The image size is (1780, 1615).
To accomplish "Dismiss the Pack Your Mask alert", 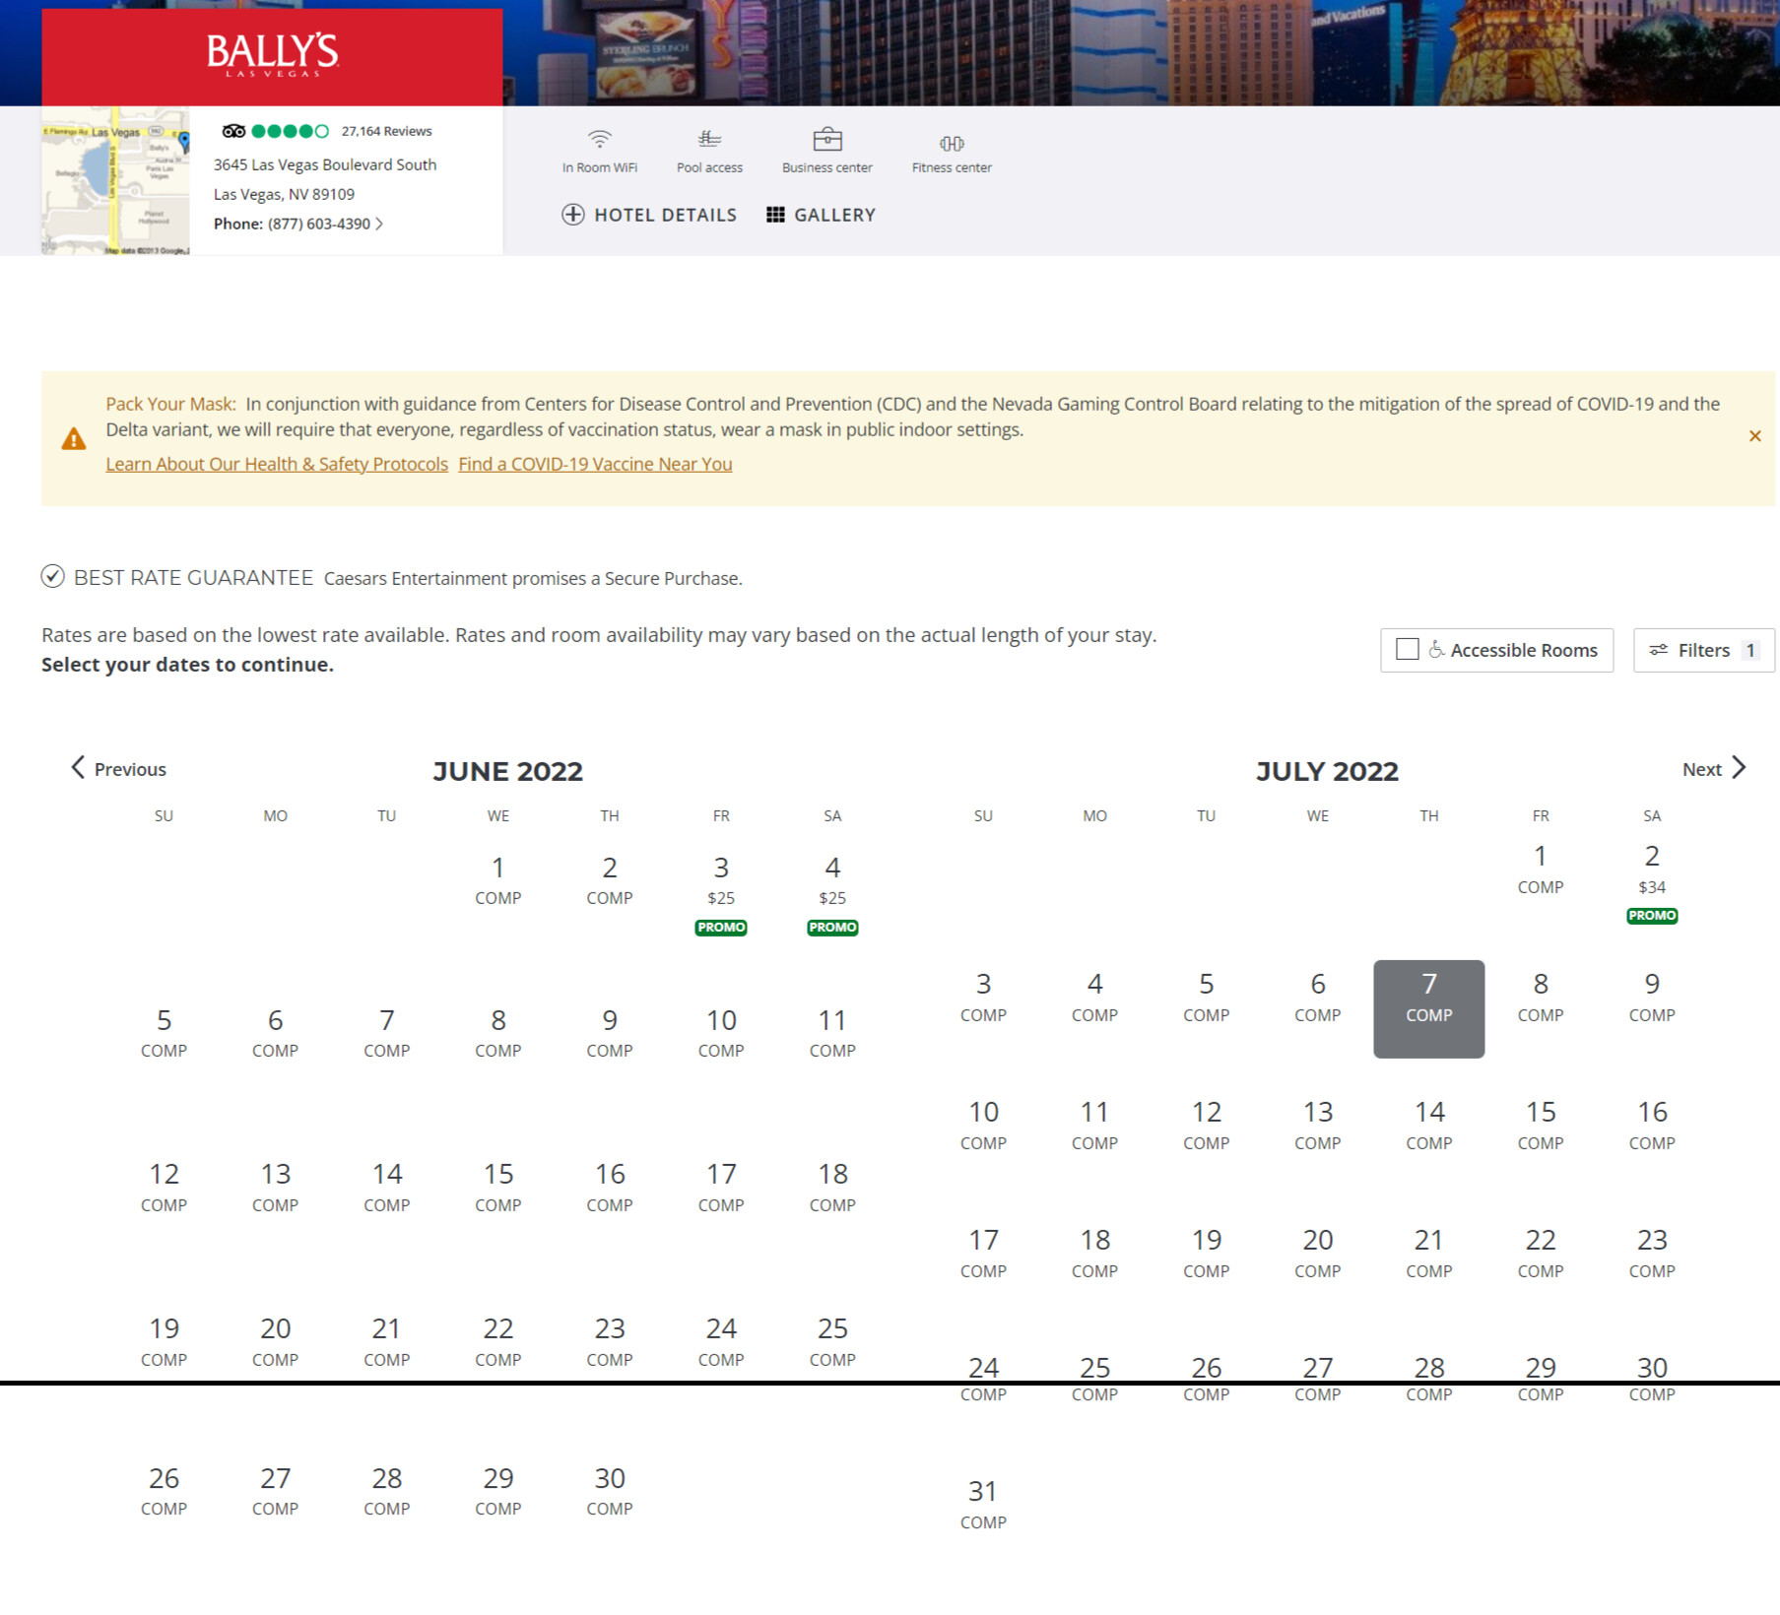I will coord(1754,436).
